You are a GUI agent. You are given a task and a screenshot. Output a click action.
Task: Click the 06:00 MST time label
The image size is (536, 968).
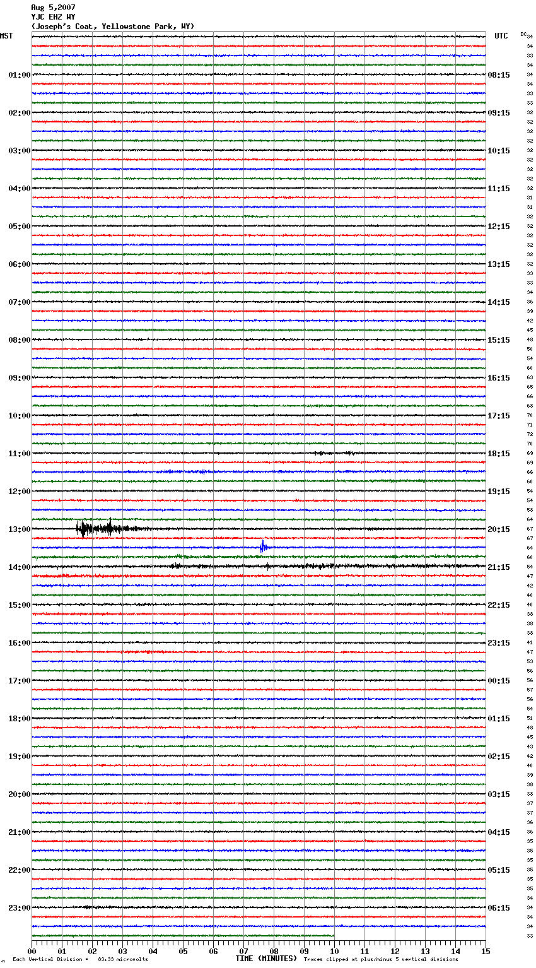pos(20,264)
